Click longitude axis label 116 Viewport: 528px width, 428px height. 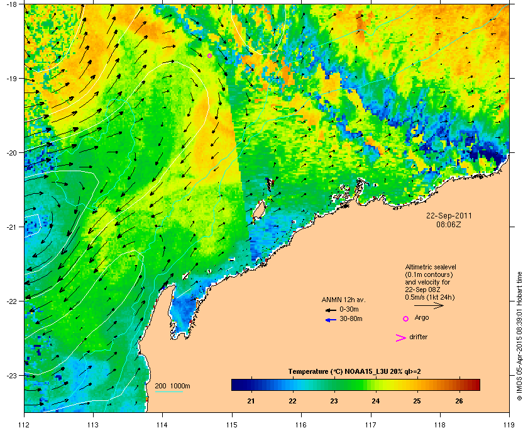[301, 424]
